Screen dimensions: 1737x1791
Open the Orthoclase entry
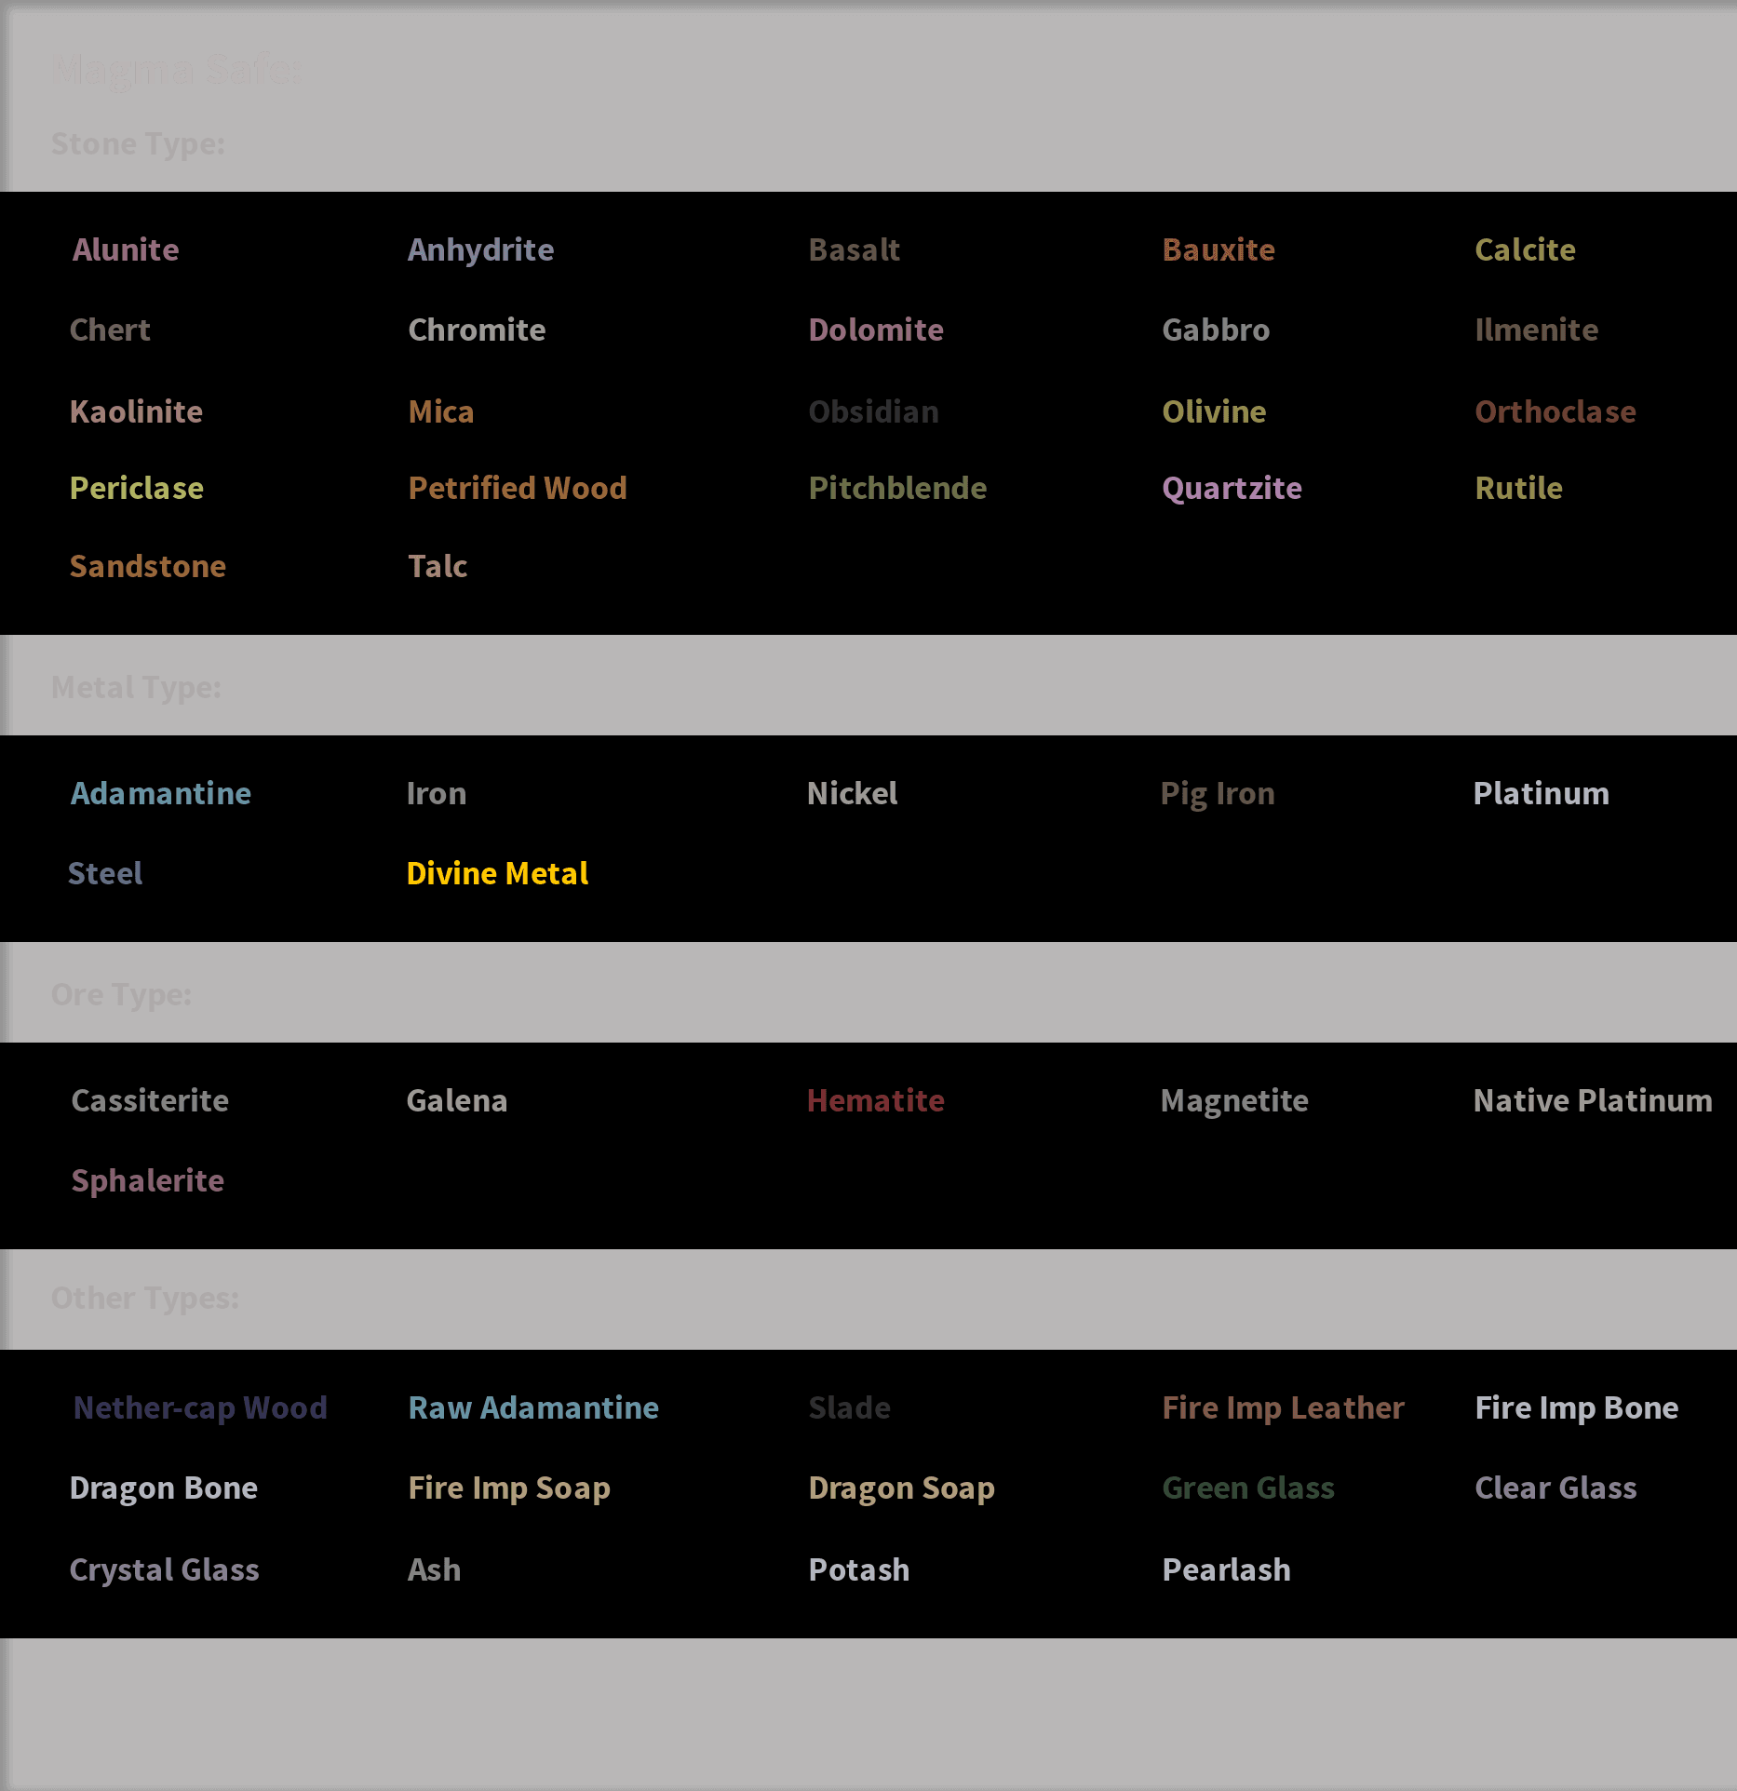click(x=1555, y=411)
